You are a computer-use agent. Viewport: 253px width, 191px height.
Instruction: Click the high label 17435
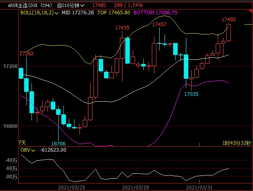pyautogui.click(x=122, y=28)
